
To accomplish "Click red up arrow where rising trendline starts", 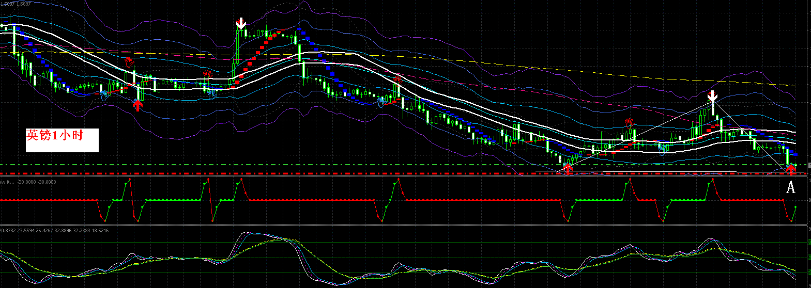I will 568,168.
